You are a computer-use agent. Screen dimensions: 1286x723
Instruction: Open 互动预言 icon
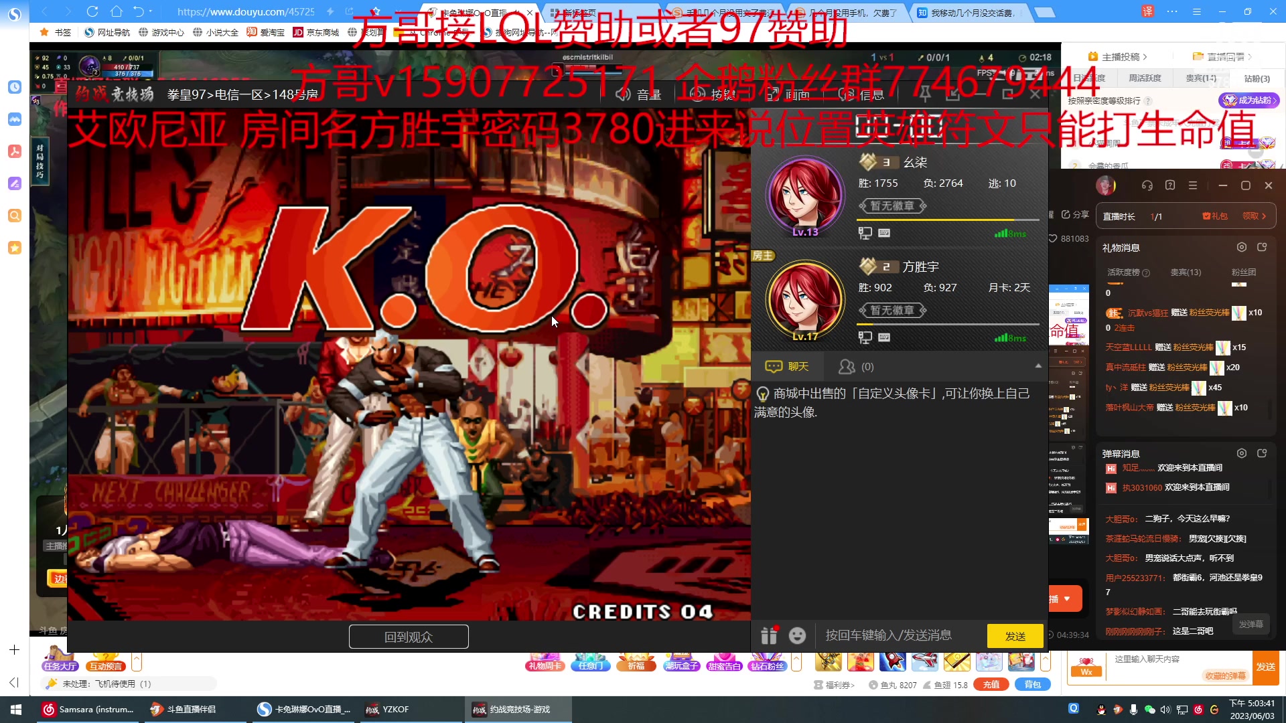(x=105, y=658)
